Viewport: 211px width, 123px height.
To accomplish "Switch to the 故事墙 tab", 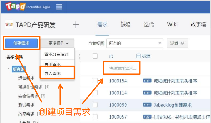I will (x=198, y=24).
